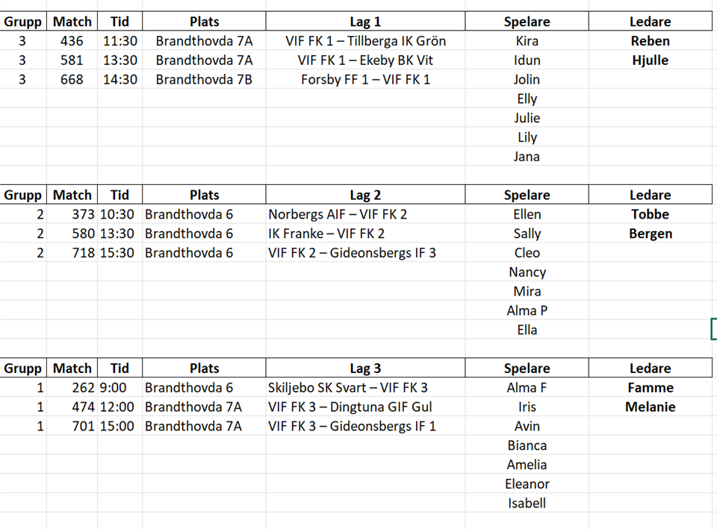
Task: Click the player name cell 'Kira'
Action: [527, 41]
